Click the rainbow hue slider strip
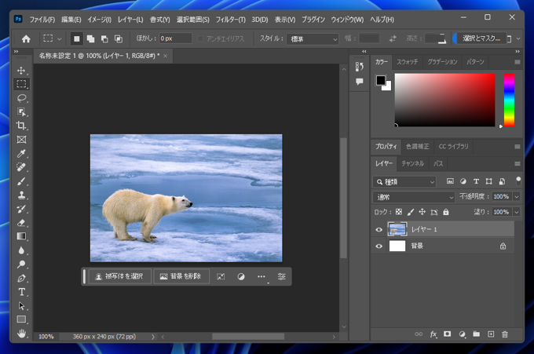 pyautogui.click(x=509, y=100)
